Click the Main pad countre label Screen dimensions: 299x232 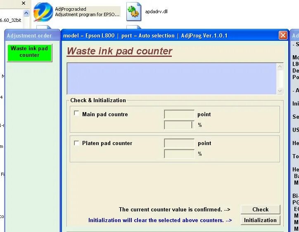pos(105,114)
